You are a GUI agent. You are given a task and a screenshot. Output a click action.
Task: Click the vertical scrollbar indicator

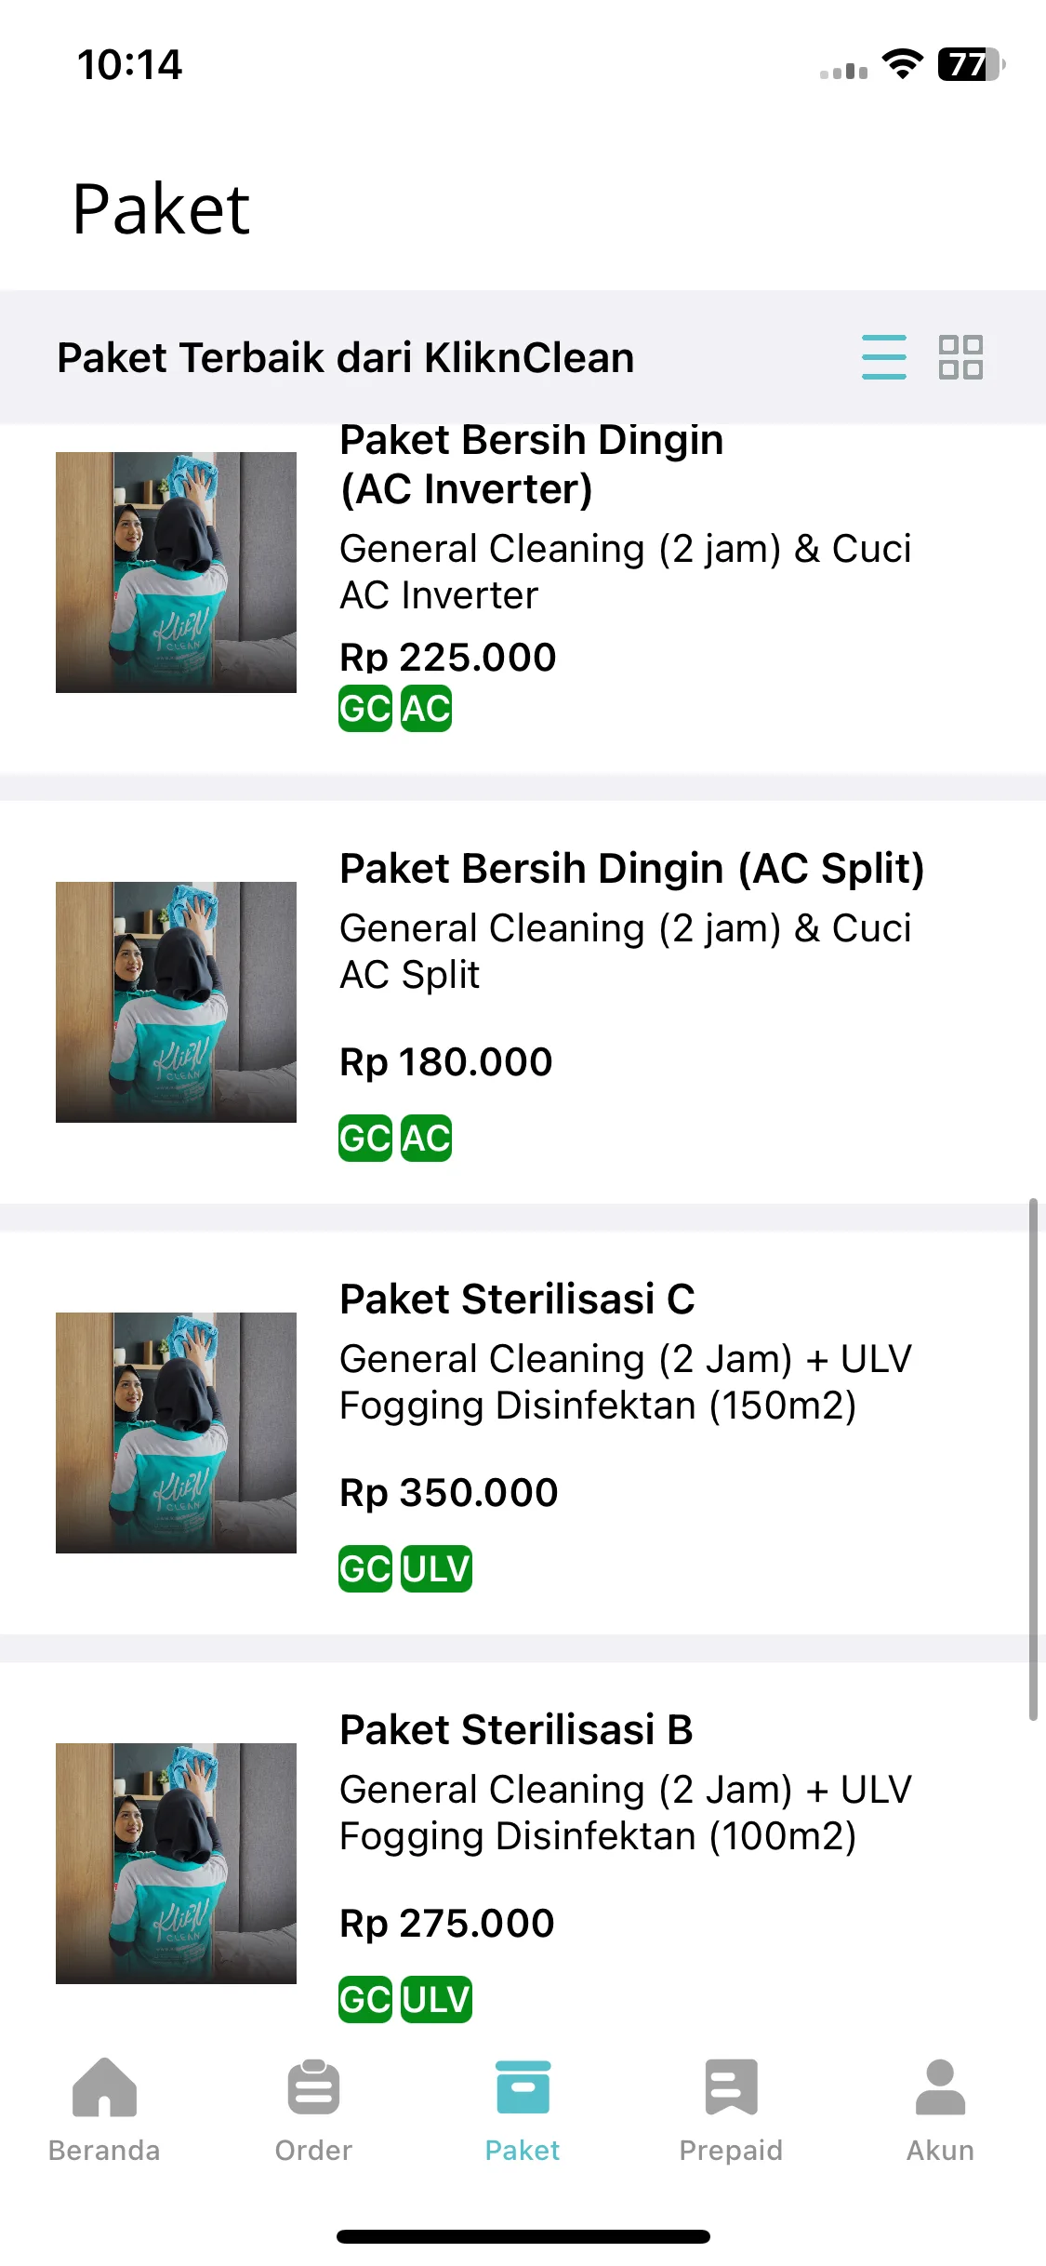1033,1460
